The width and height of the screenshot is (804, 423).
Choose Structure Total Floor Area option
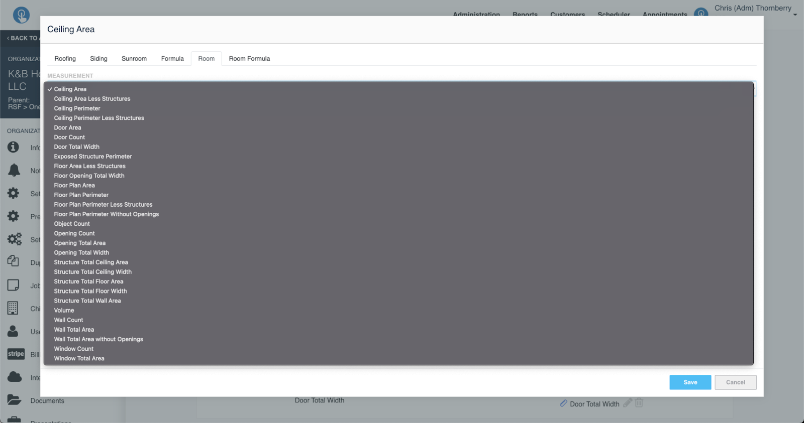(x=398, y=281)
